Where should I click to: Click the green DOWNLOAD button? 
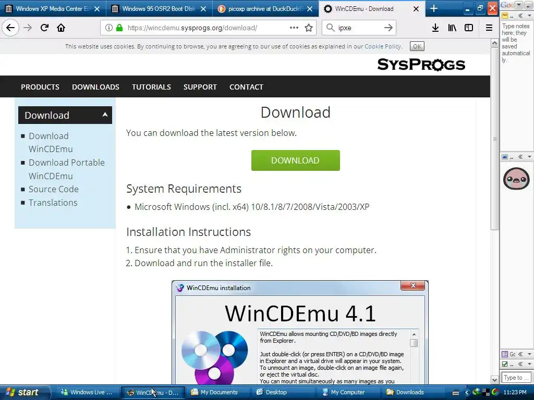(x=295, y=160)
